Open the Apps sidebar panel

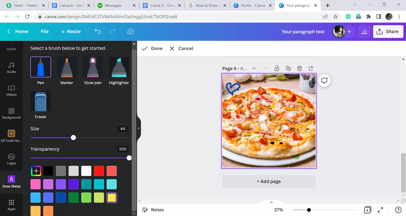pos(11,205)
